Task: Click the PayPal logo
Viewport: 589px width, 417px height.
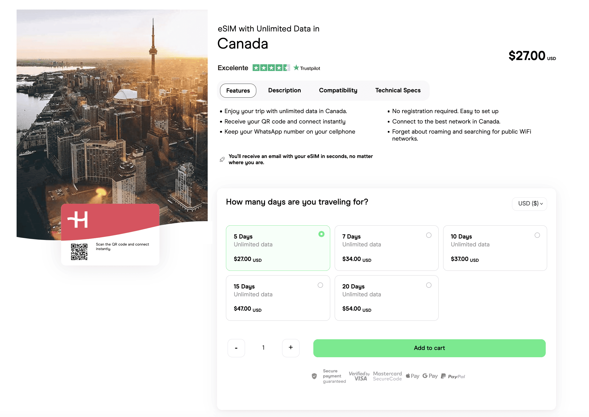Action: 453,376
